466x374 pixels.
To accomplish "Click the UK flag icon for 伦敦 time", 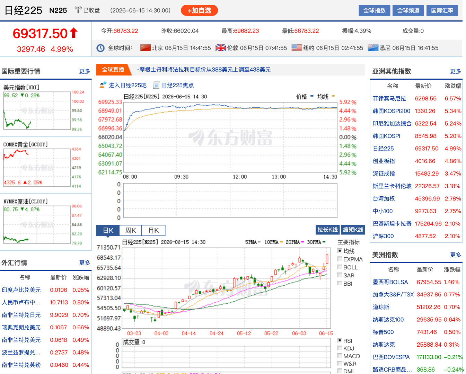I will point(221,48).
